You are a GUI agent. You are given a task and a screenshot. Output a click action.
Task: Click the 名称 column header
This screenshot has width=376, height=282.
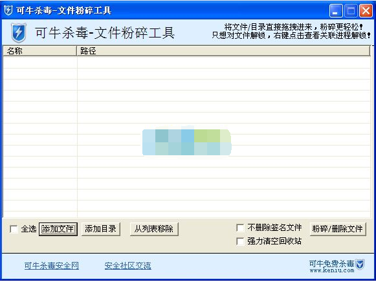[40, 51]
